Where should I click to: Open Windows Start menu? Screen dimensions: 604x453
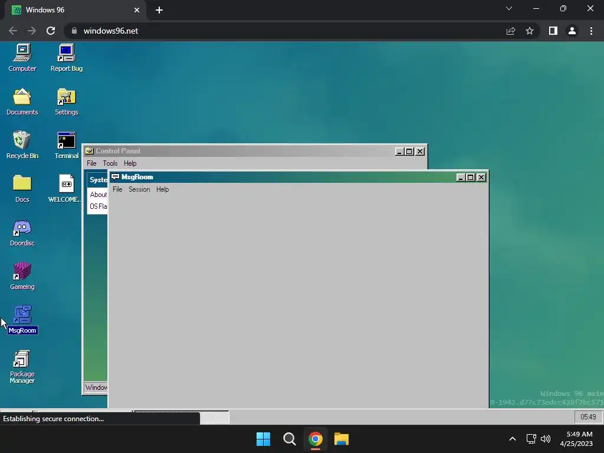click(264, 439)
